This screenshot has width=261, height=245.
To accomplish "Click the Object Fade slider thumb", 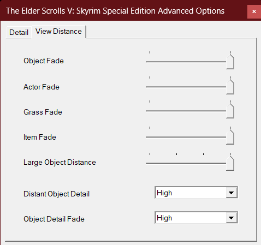I will pyautogui.click(x=230, y=62).
